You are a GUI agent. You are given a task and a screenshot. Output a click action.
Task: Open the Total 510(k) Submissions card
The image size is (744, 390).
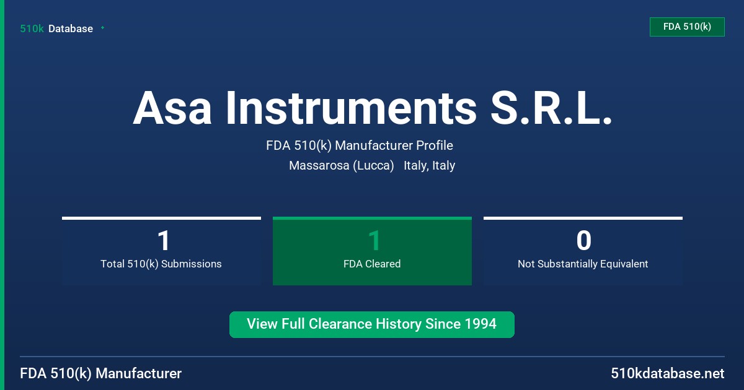pyautogui.click(x=161, y=251)
